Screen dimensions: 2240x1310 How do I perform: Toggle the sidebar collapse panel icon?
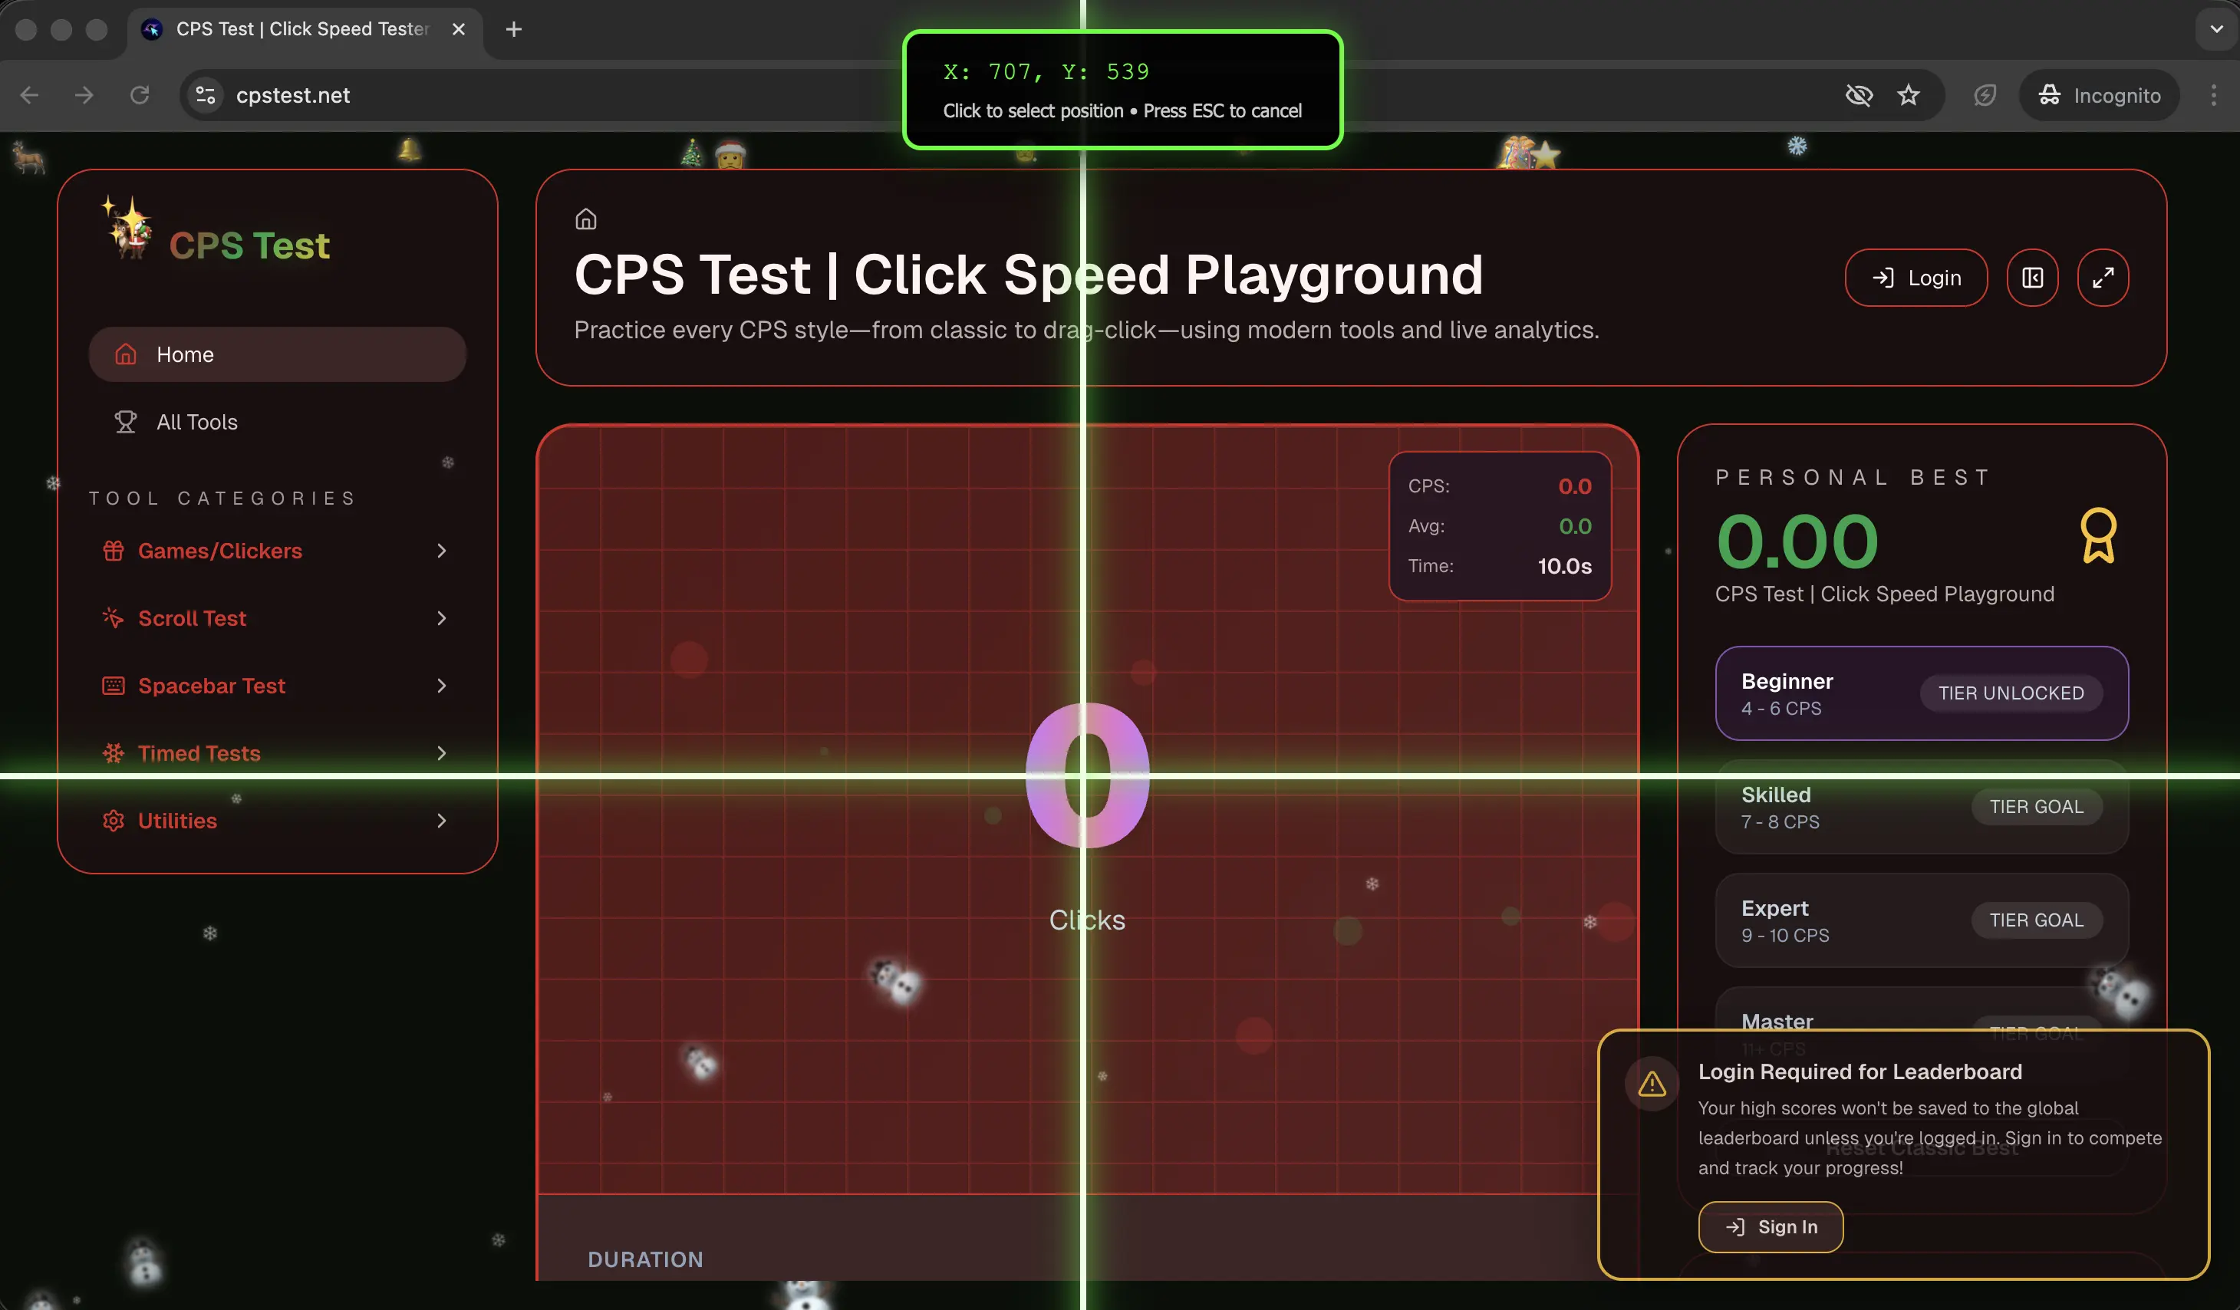coord(2032,278)
